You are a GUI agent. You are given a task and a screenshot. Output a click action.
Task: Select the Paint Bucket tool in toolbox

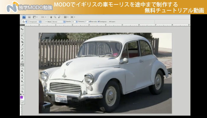(22, 65)
